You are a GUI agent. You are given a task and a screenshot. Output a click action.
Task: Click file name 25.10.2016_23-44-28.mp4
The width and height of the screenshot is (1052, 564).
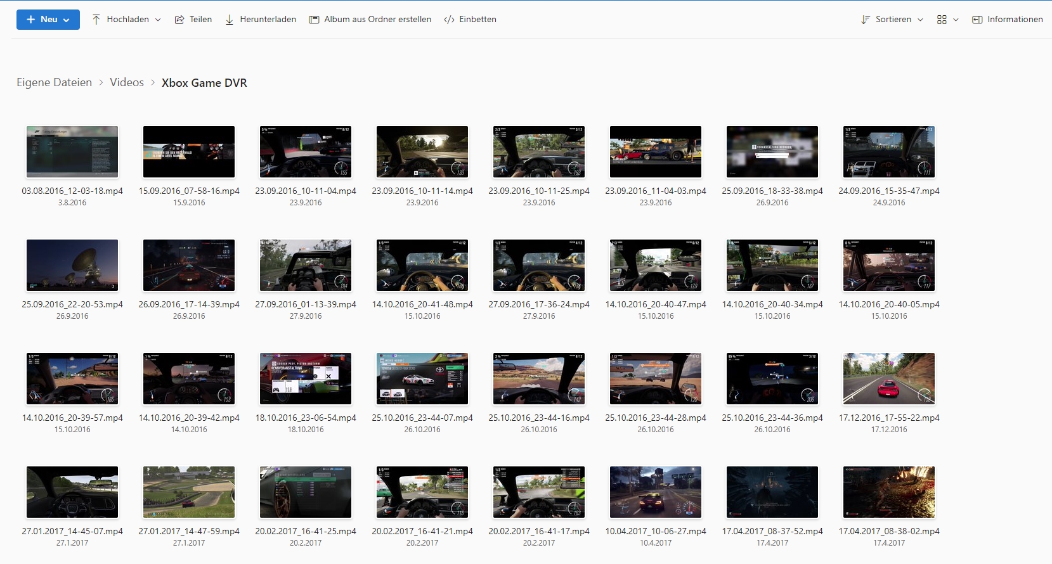tap(656, 418)
